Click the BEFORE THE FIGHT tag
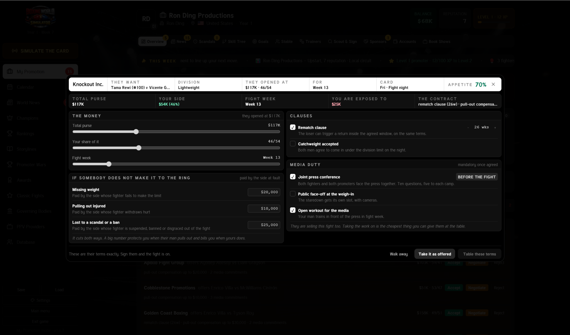The image size is (570, 335). click(477, 177)
